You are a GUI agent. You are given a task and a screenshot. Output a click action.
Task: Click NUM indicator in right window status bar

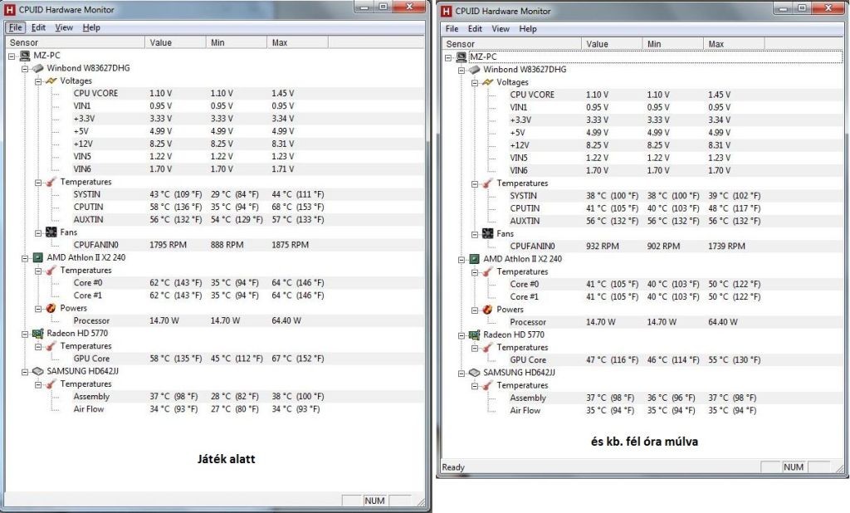[x=793, y=467]
